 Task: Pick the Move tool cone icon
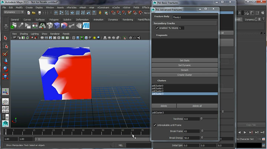[x=6, y=61]
